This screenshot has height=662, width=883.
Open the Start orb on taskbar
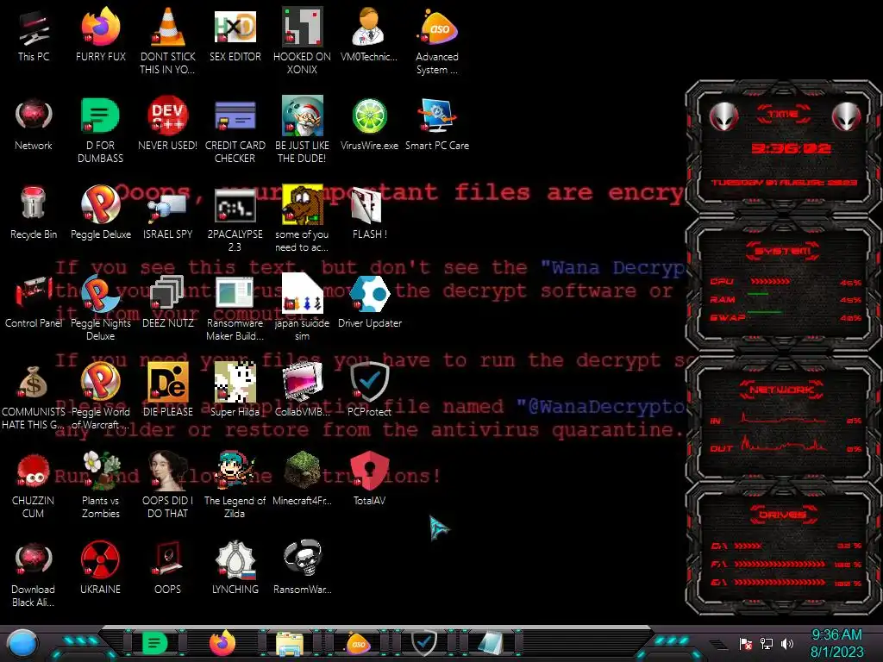(x=22, y=643)
